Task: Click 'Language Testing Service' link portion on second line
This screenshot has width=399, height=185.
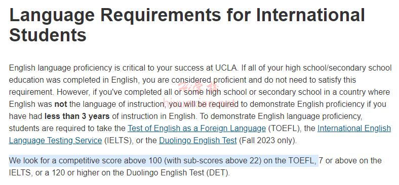Action: 56,141
